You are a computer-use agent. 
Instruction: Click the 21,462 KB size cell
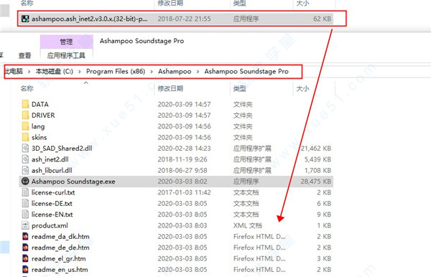[316, 149]
